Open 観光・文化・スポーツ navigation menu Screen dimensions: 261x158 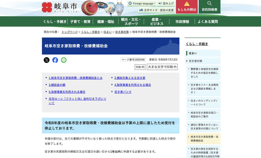pyautogui.click(x=131, y=21)
